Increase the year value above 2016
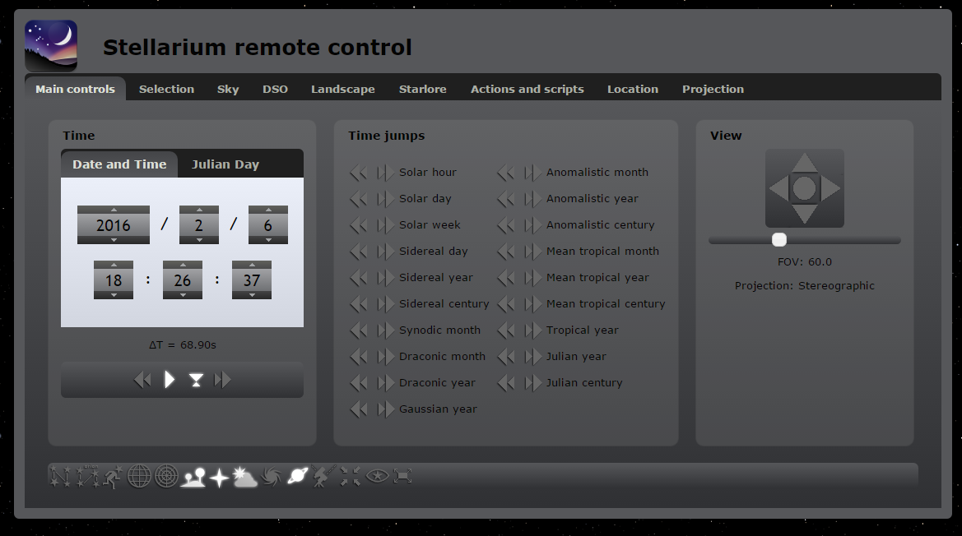This screenshot has width=962, height=536. coord(114,210)
